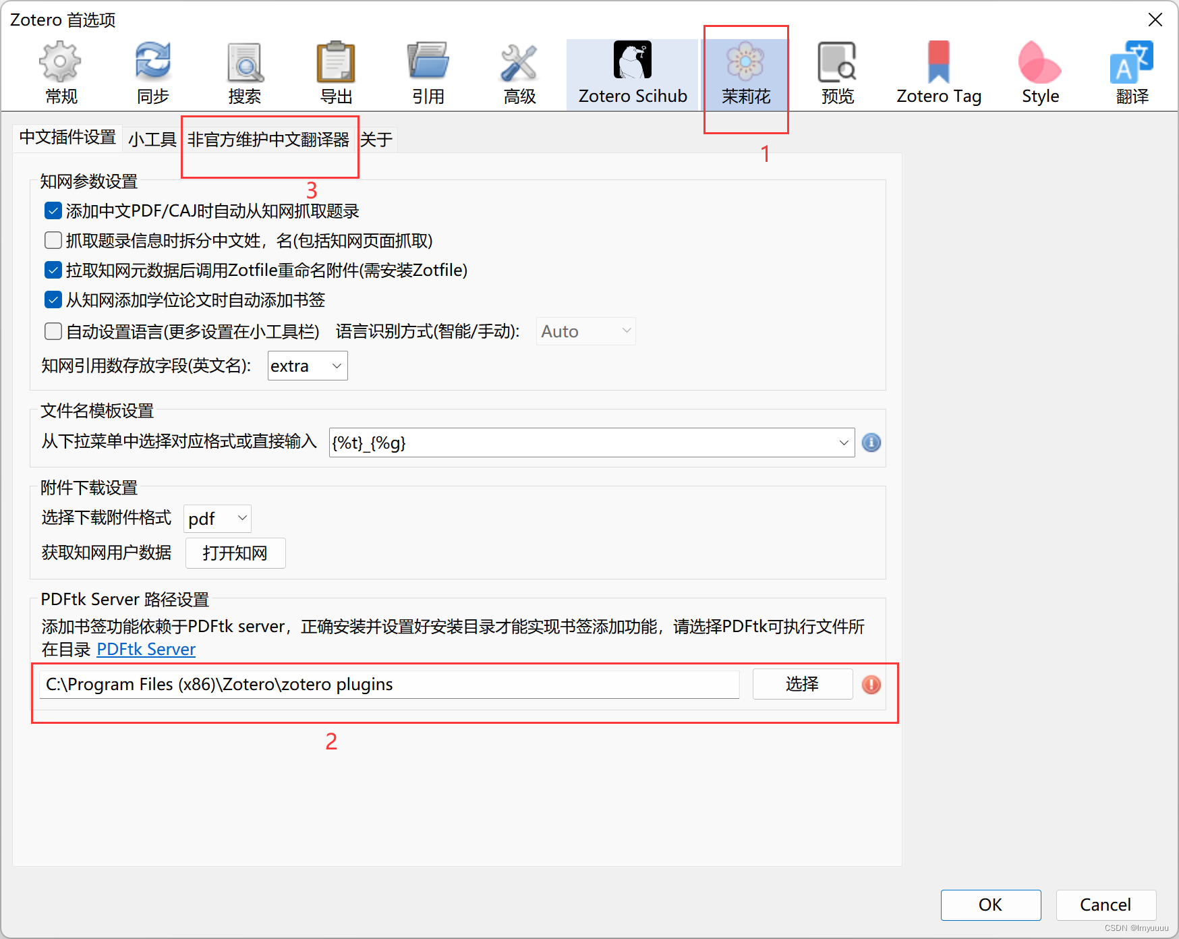Select the 茉莉花 Jasminum plugin pane
Screen dimensions: 1179x939
[746, 73]
